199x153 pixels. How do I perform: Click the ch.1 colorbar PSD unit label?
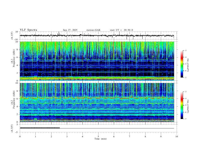188,65
